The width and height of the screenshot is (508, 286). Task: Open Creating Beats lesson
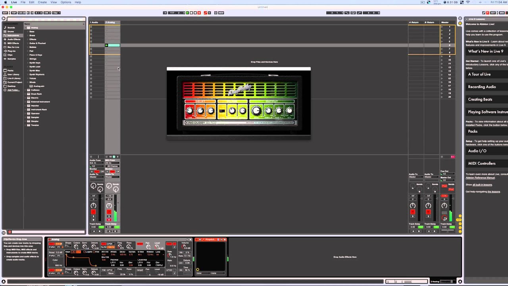click(x=487, y=99)
